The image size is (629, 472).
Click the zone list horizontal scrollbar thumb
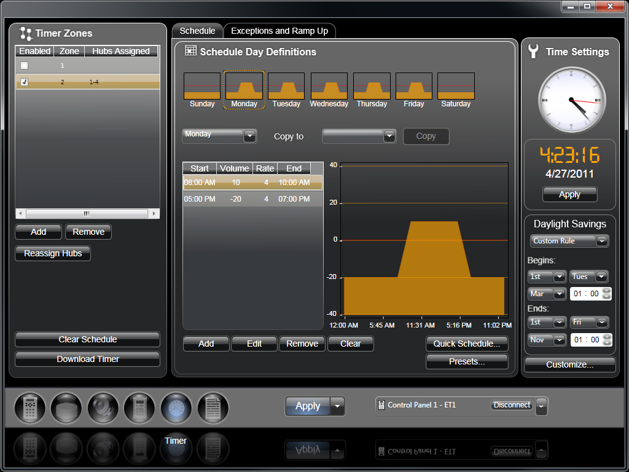[87, 213]
